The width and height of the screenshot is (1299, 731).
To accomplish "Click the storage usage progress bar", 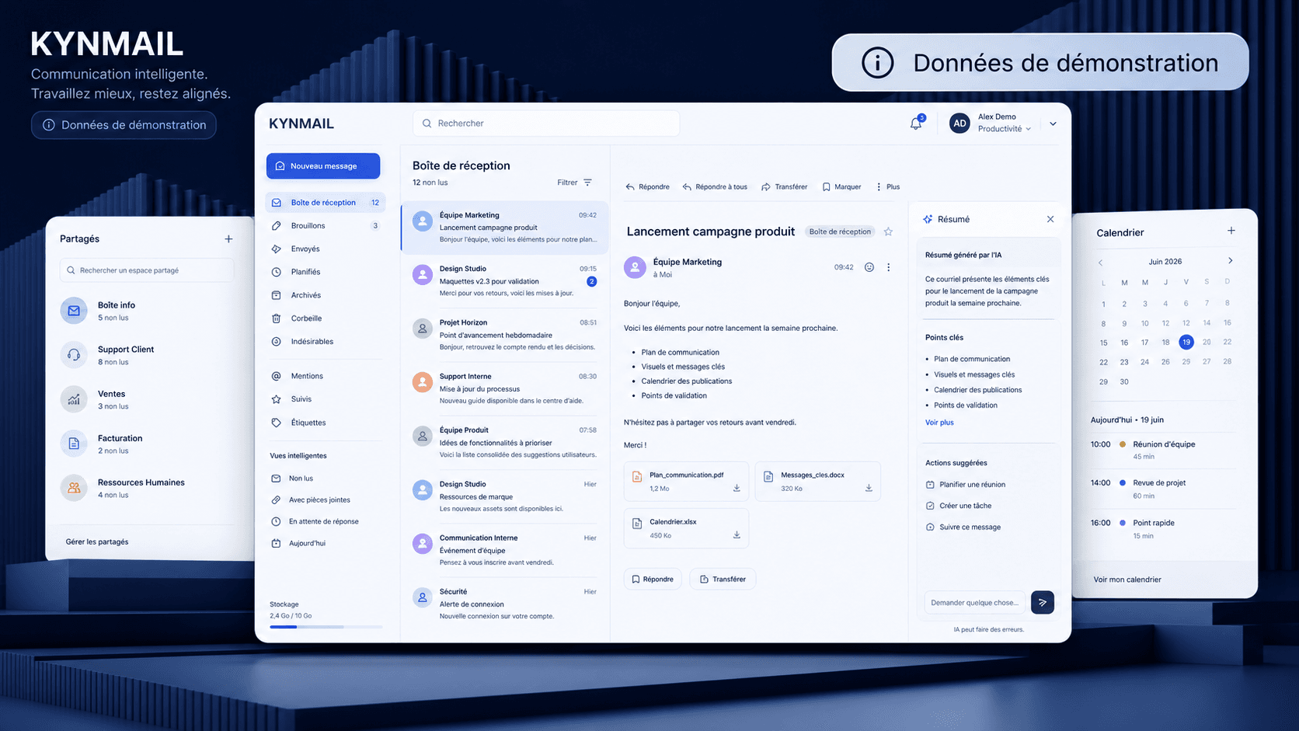I will [x=326, y=626].
